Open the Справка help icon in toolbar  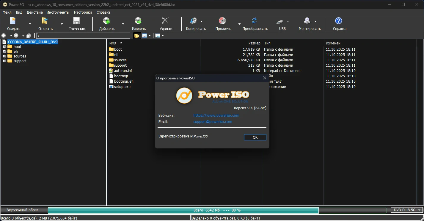pos(339,21)
